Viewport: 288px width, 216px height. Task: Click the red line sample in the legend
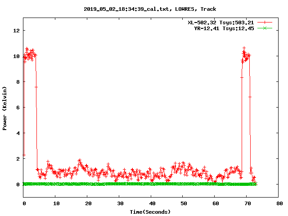(265, 22)
